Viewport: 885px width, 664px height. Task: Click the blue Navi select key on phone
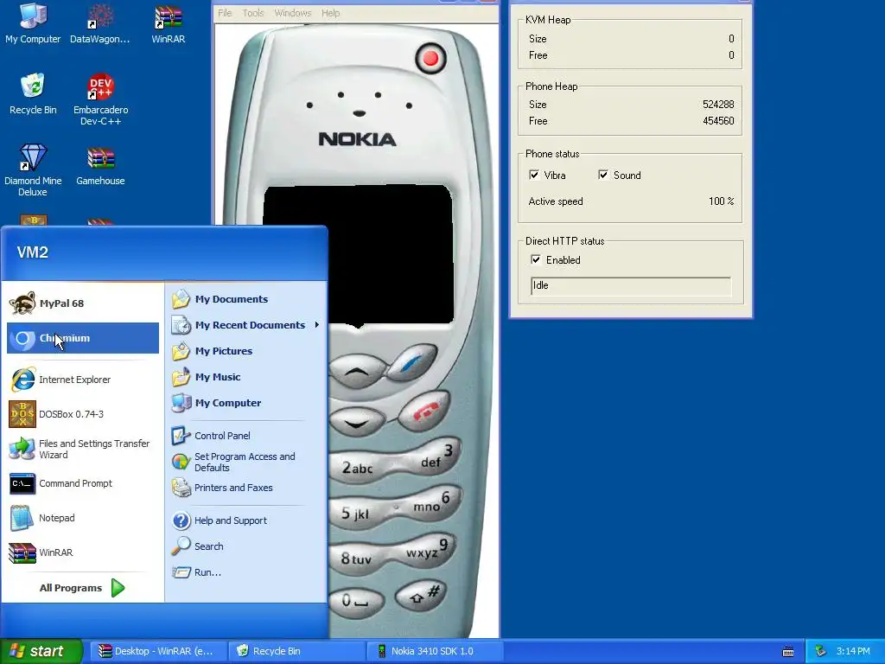(x=411, y=361)
